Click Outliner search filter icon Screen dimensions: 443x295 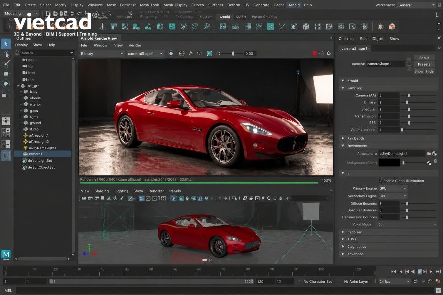tap(18, 53)
